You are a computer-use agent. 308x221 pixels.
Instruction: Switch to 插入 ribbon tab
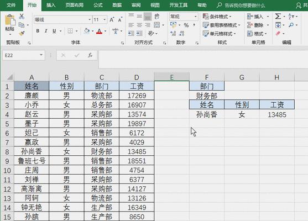(x=51, y=5)
